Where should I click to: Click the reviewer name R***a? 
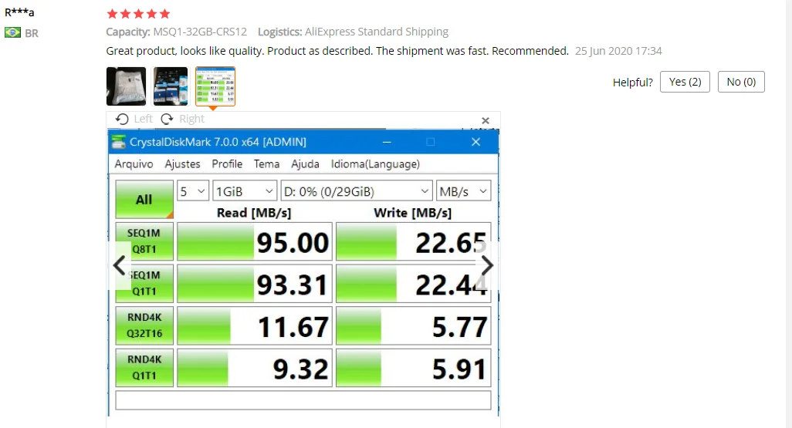click(x=19, y=12)
